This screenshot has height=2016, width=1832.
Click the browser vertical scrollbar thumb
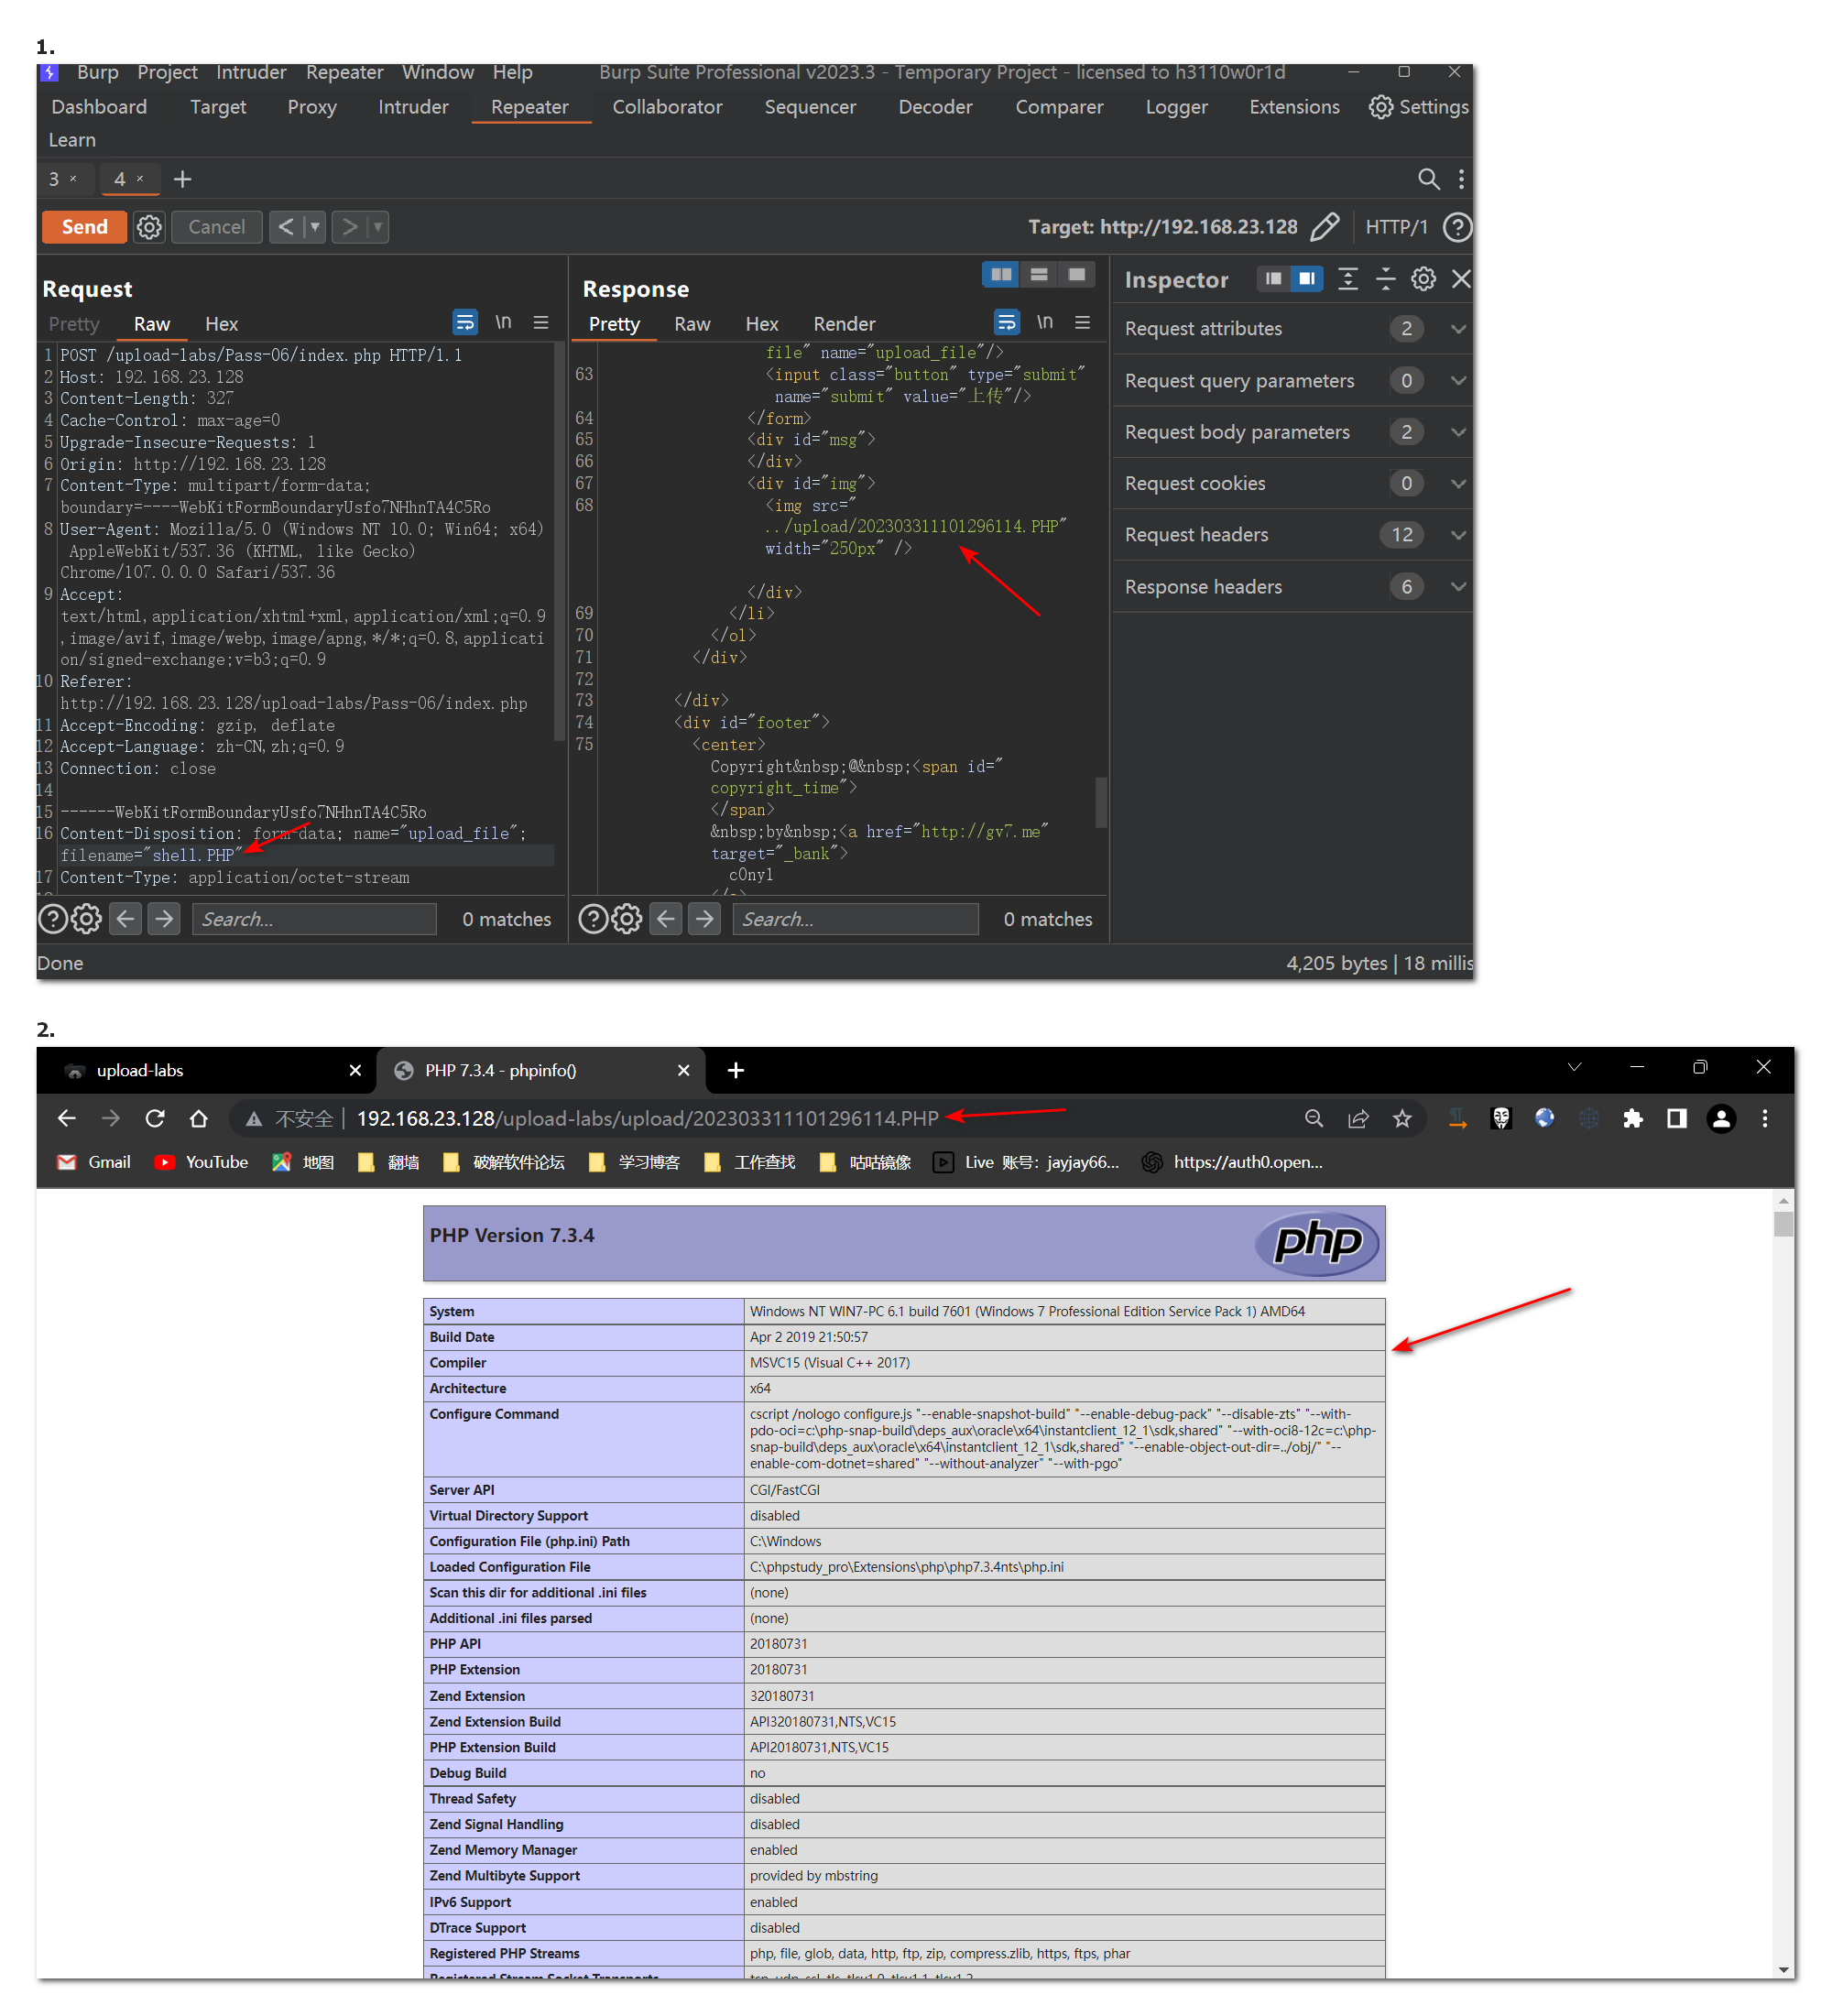click(x=1783, y=1224)
